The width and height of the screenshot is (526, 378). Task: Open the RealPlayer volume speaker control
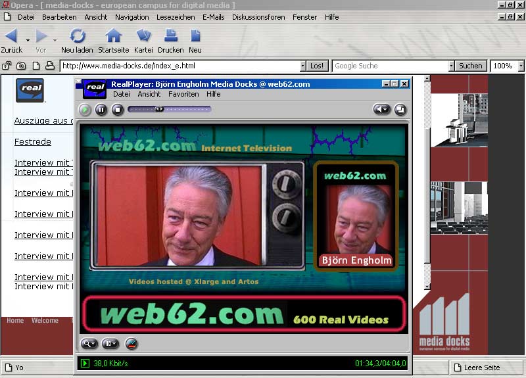[382, 109]
